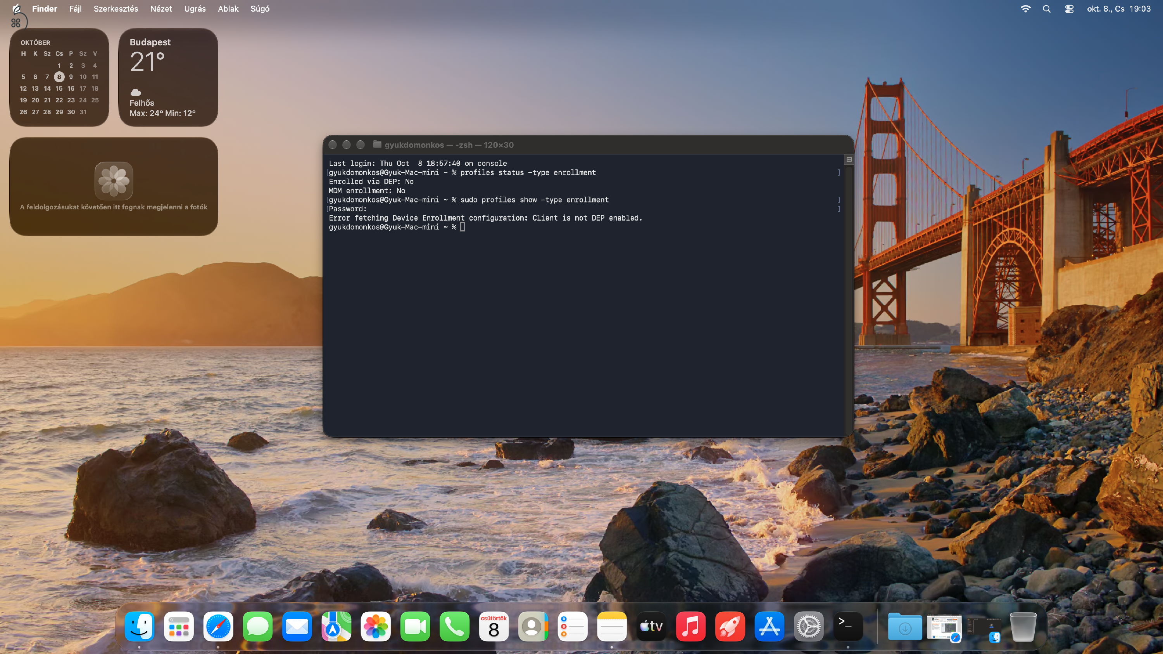Open Photos app in the Dock
Screen dimensions: 1163x654
[376, 626]
